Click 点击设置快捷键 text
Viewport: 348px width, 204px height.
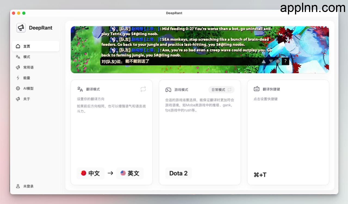(265, 99)
